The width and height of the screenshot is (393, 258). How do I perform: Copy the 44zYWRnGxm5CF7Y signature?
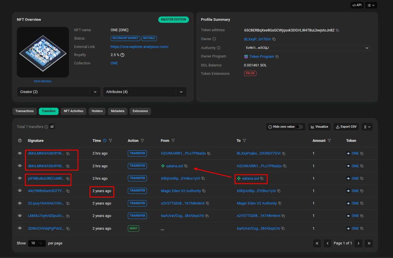point(68,191)
